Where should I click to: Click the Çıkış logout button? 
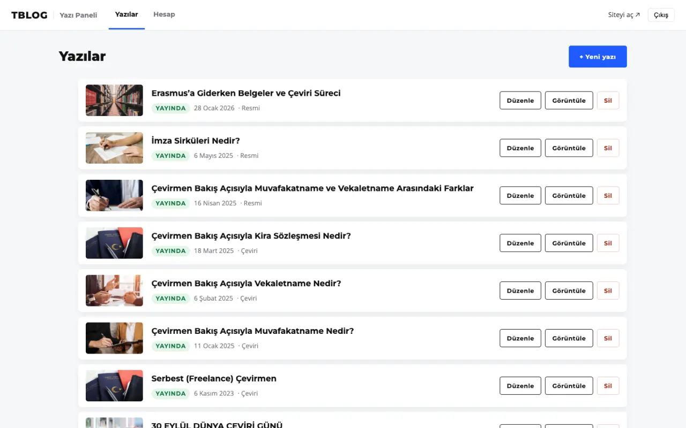tap(661, 15)
